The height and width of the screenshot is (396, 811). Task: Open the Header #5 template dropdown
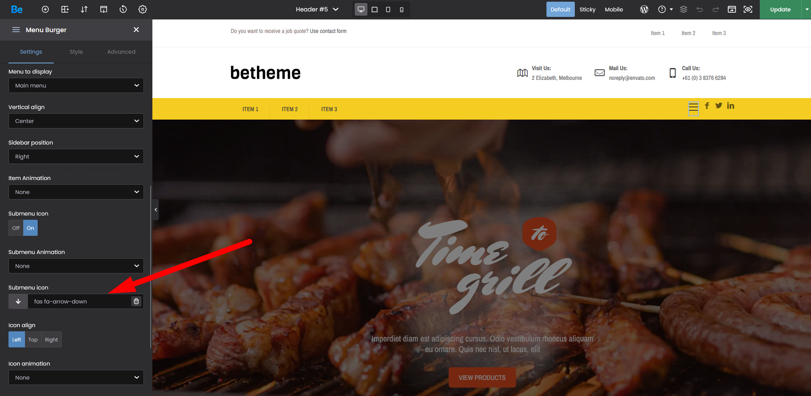[317, 9]
